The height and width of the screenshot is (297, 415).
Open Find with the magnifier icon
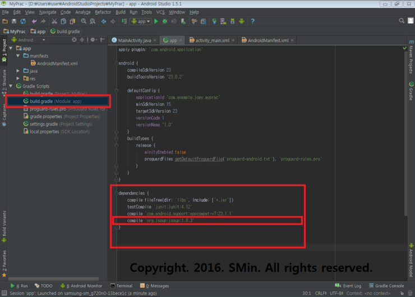pyautogui.click(x=84, y=21)
